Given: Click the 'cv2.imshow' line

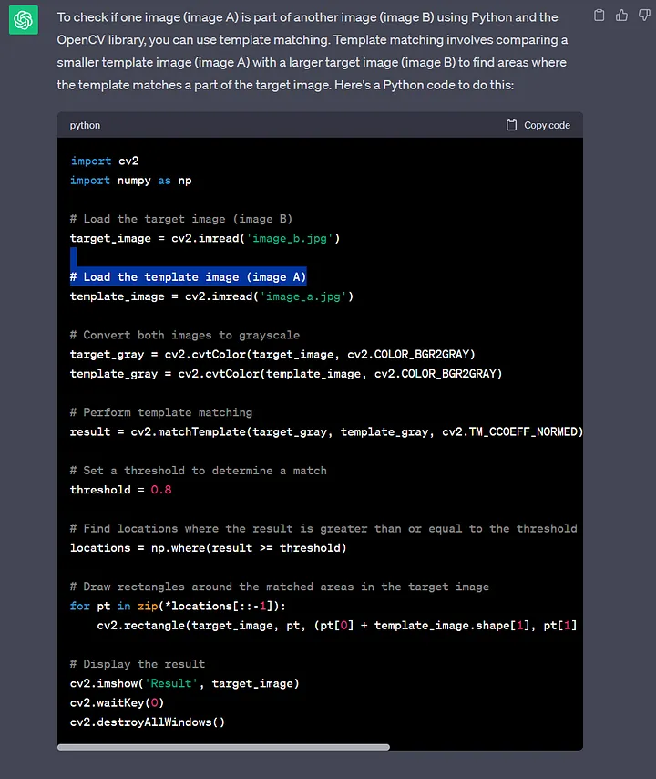Looking at the screenshot, I should (185, 683).
